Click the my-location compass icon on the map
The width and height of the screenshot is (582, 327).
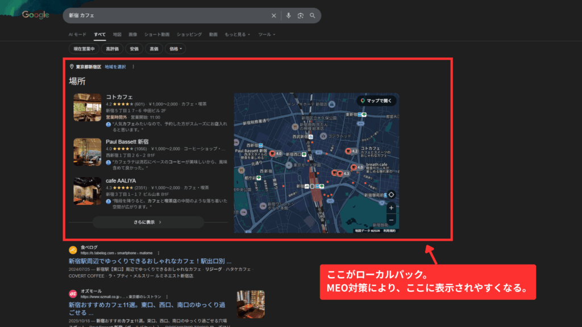tap(392, 194)
